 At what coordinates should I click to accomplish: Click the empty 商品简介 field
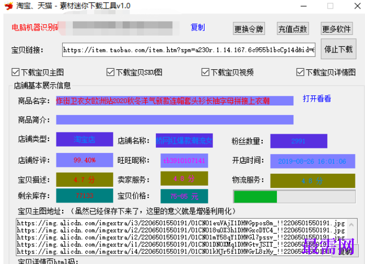click(175, 120)
